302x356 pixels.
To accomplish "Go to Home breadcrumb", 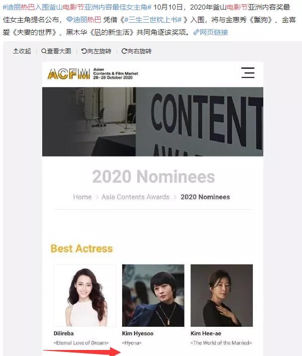I will pos(82,197).
